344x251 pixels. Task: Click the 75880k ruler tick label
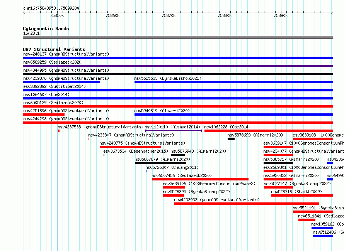[x=225, y=15]
